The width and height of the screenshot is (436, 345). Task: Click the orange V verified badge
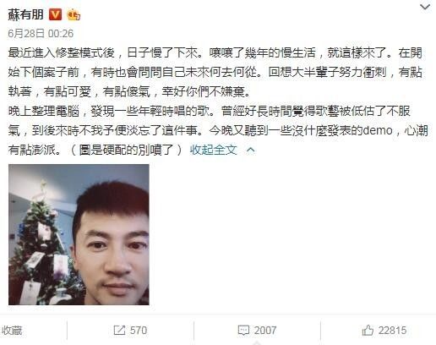point(55,14)
